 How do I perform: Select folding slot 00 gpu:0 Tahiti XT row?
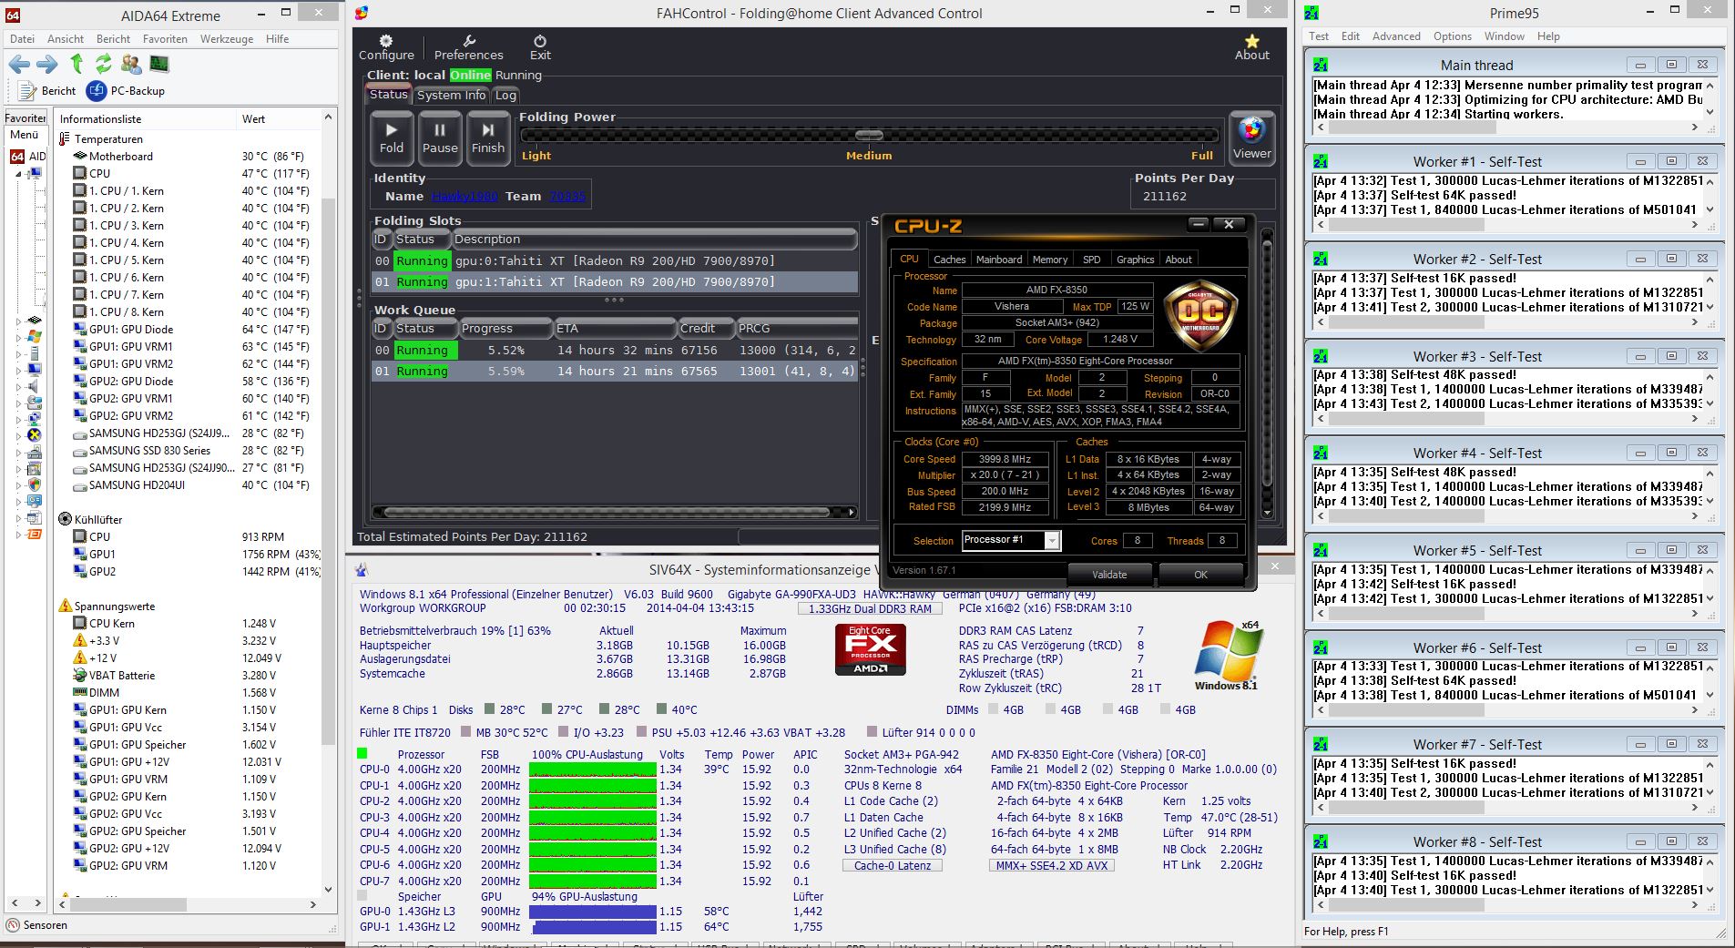[615, 261]
